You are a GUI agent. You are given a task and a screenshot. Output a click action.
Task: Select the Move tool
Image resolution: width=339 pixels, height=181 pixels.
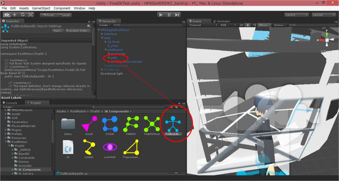coord(15,15)
